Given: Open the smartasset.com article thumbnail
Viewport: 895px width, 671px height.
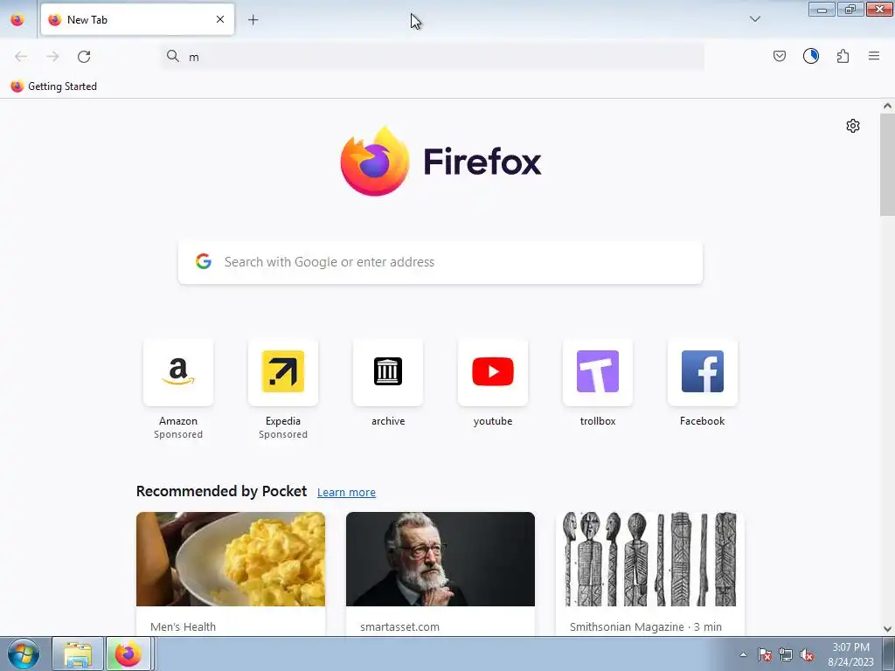Looking at the screenshot, I should [441, 559].
